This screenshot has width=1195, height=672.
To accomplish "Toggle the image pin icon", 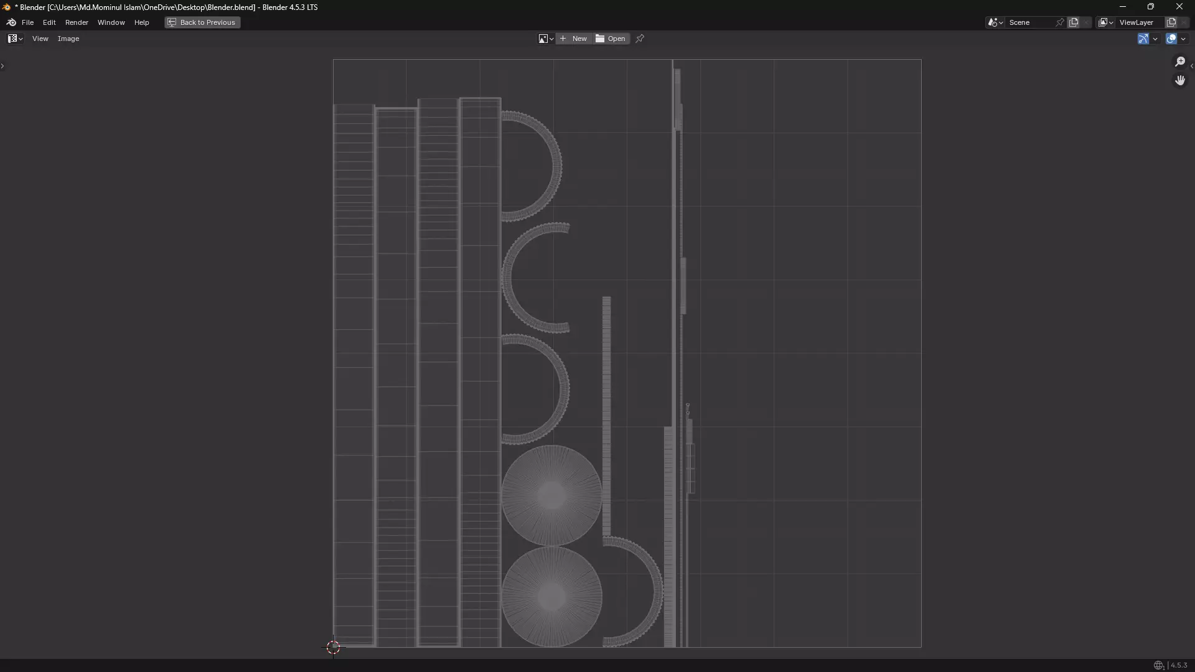I will pyautogui.click(x=639, y=39).
